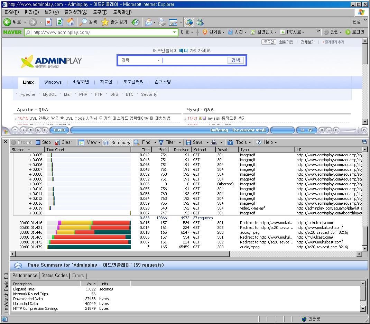Click the browser Refresh icon

[x=59, y=22]
